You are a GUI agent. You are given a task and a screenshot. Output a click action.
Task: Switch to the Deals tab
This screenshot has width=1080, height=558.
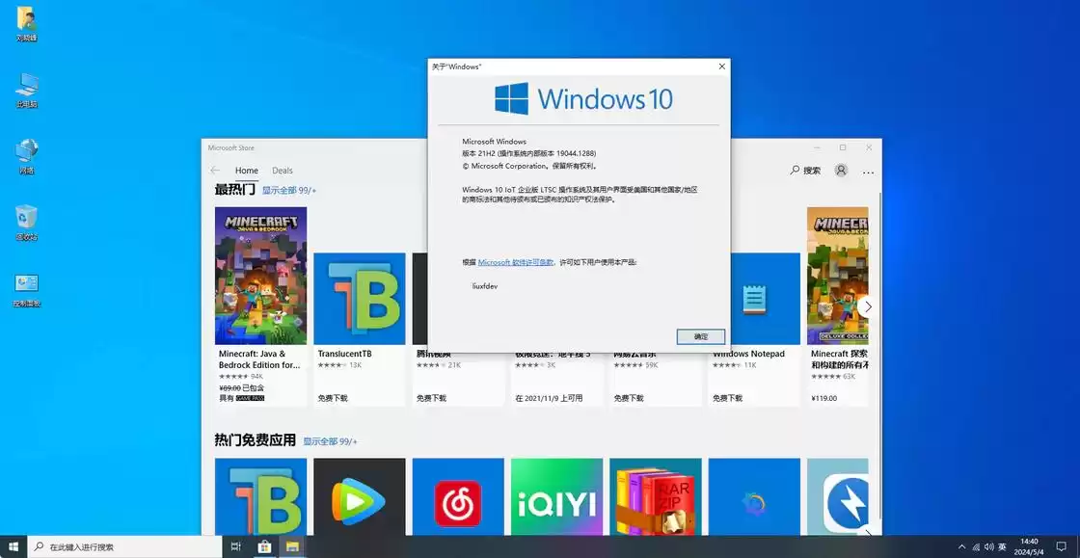(282, 170)
